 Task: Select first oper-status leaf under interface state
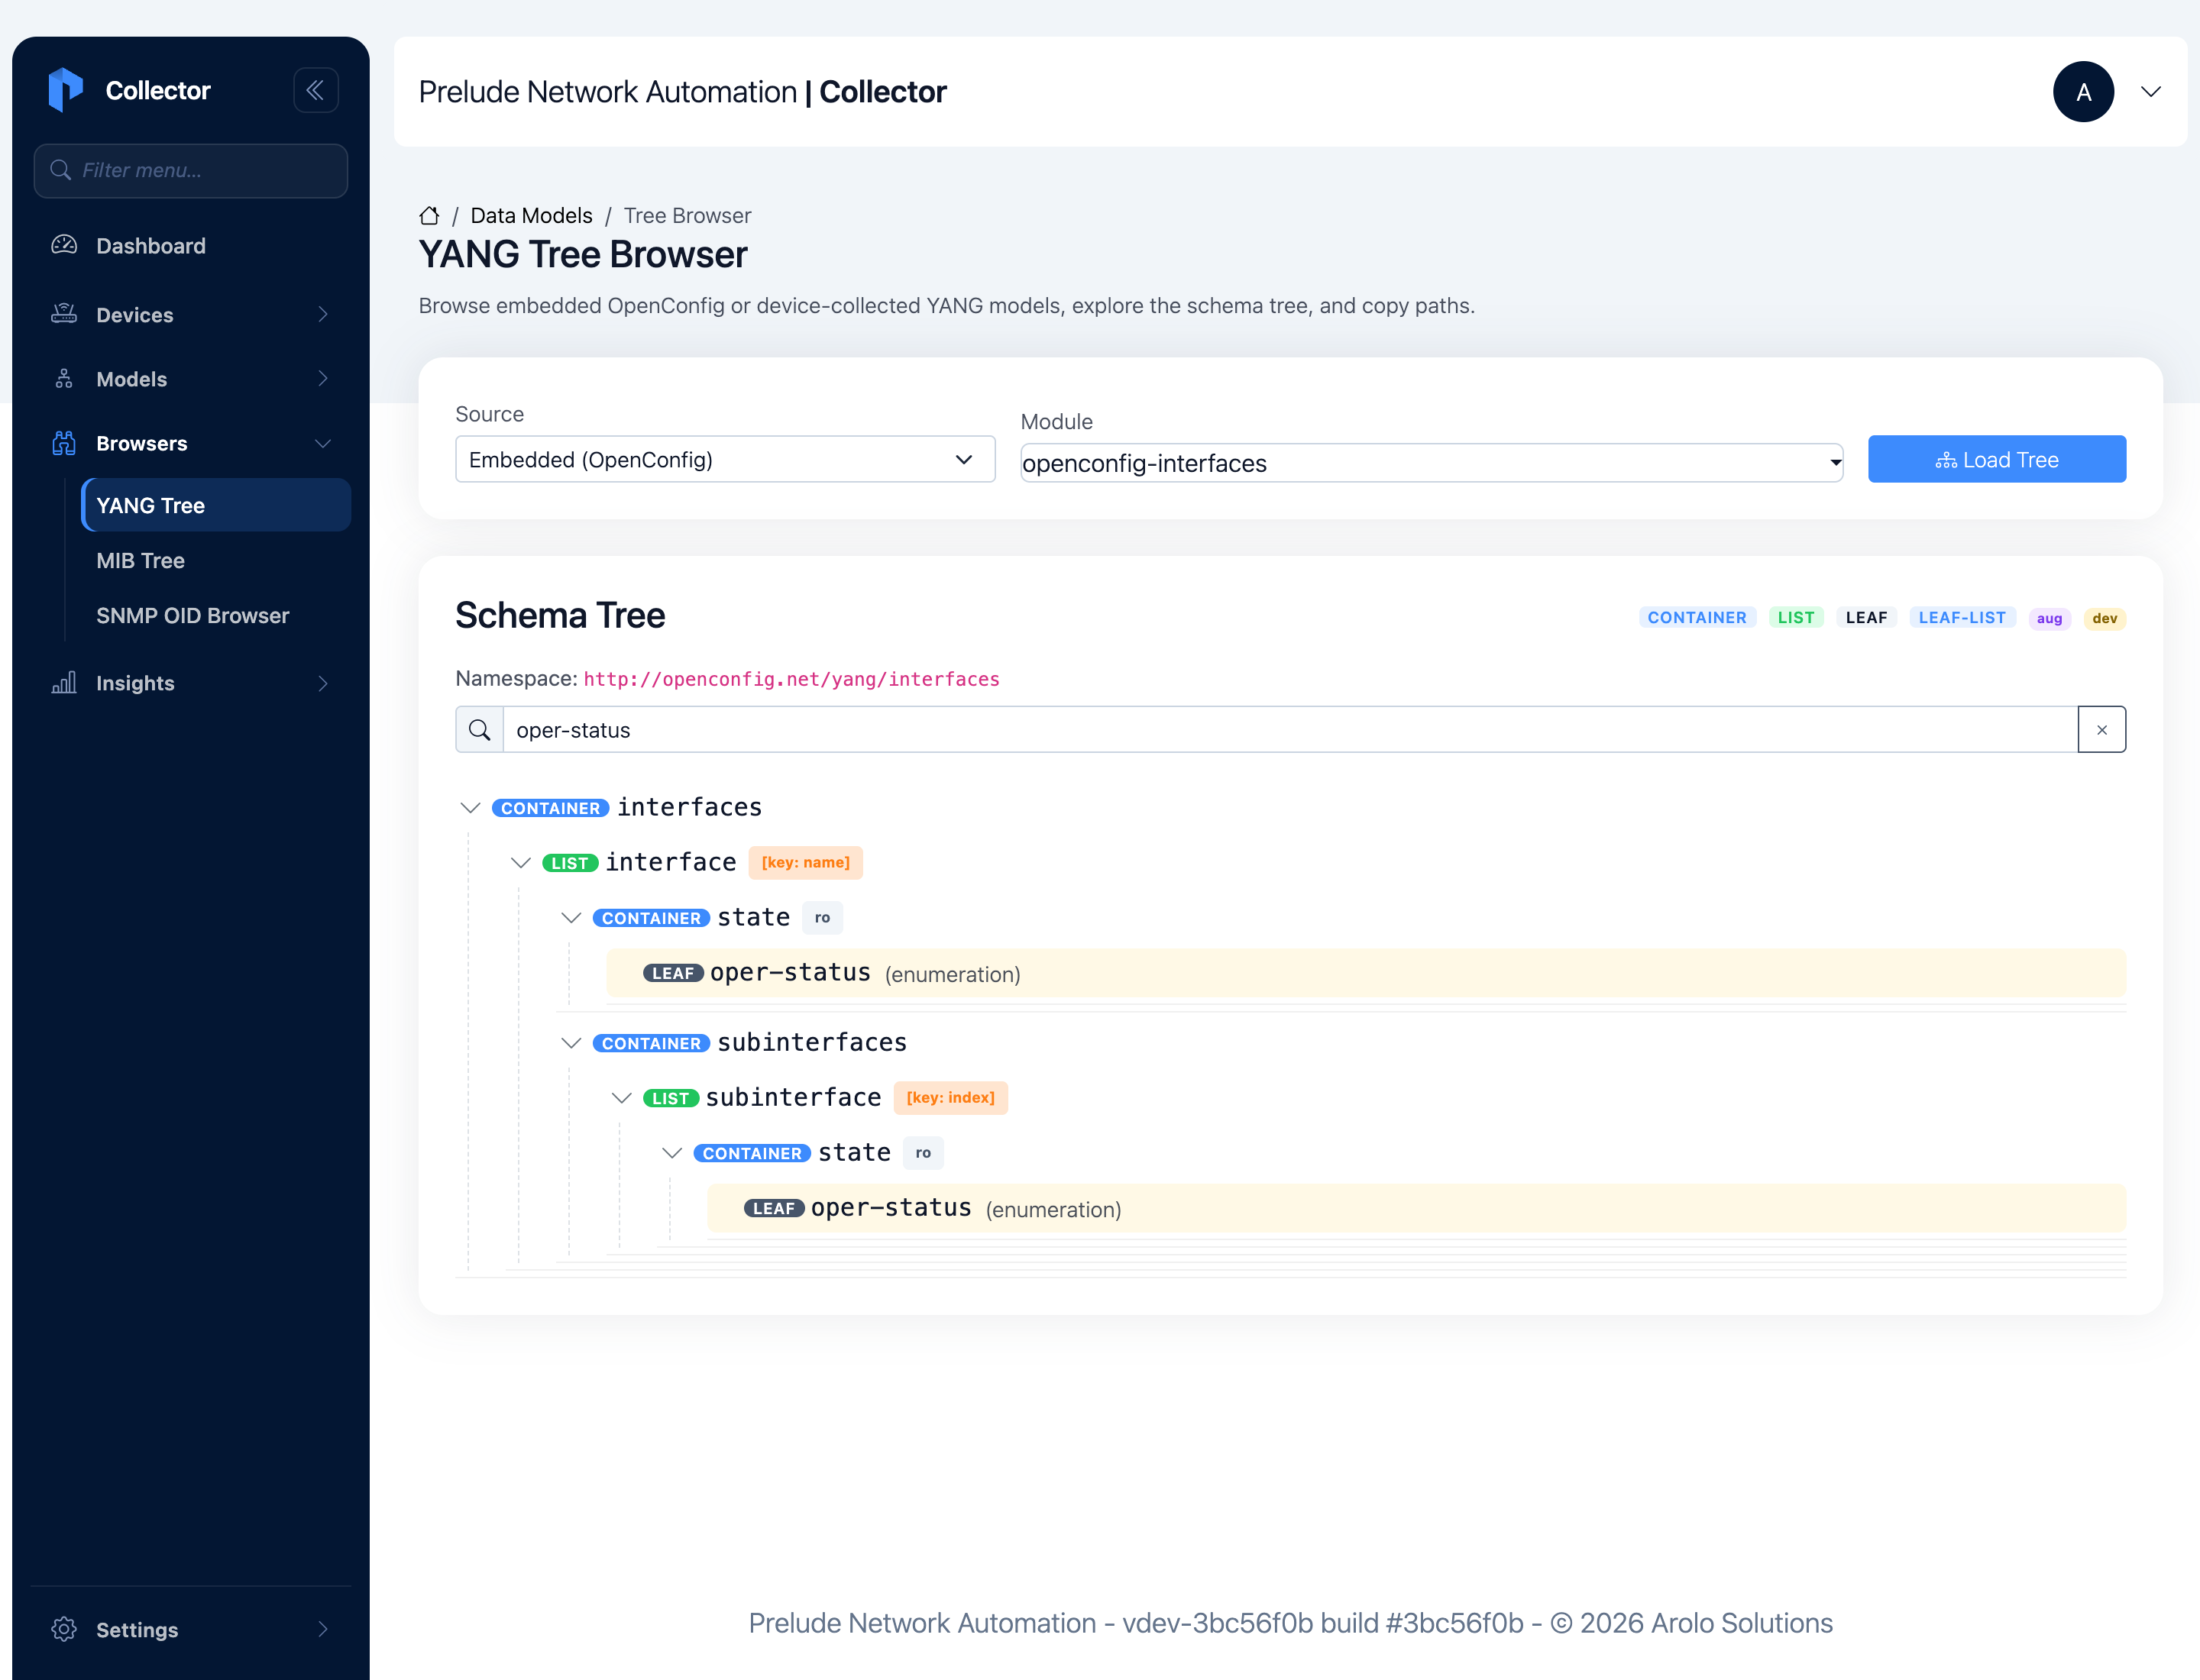[1366, 973]
